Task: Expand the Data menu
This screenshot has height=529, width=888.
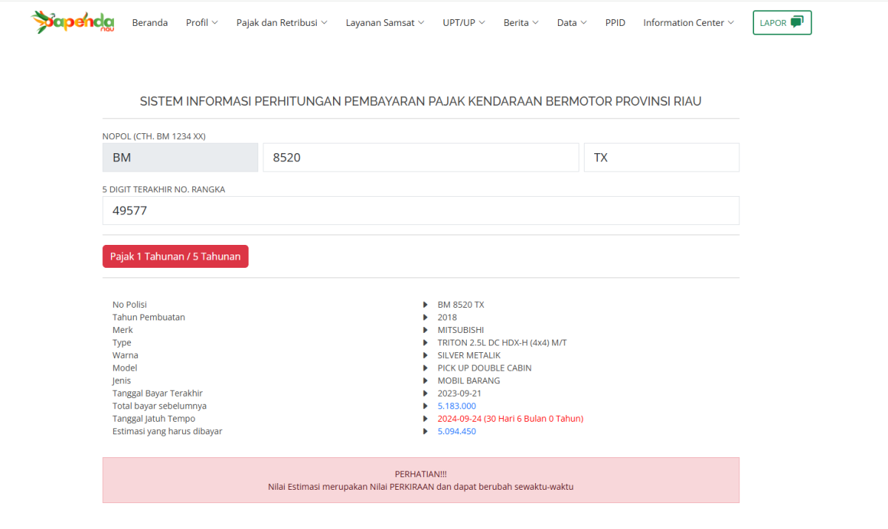Action: pyautogui.click(x=572, y=23)
